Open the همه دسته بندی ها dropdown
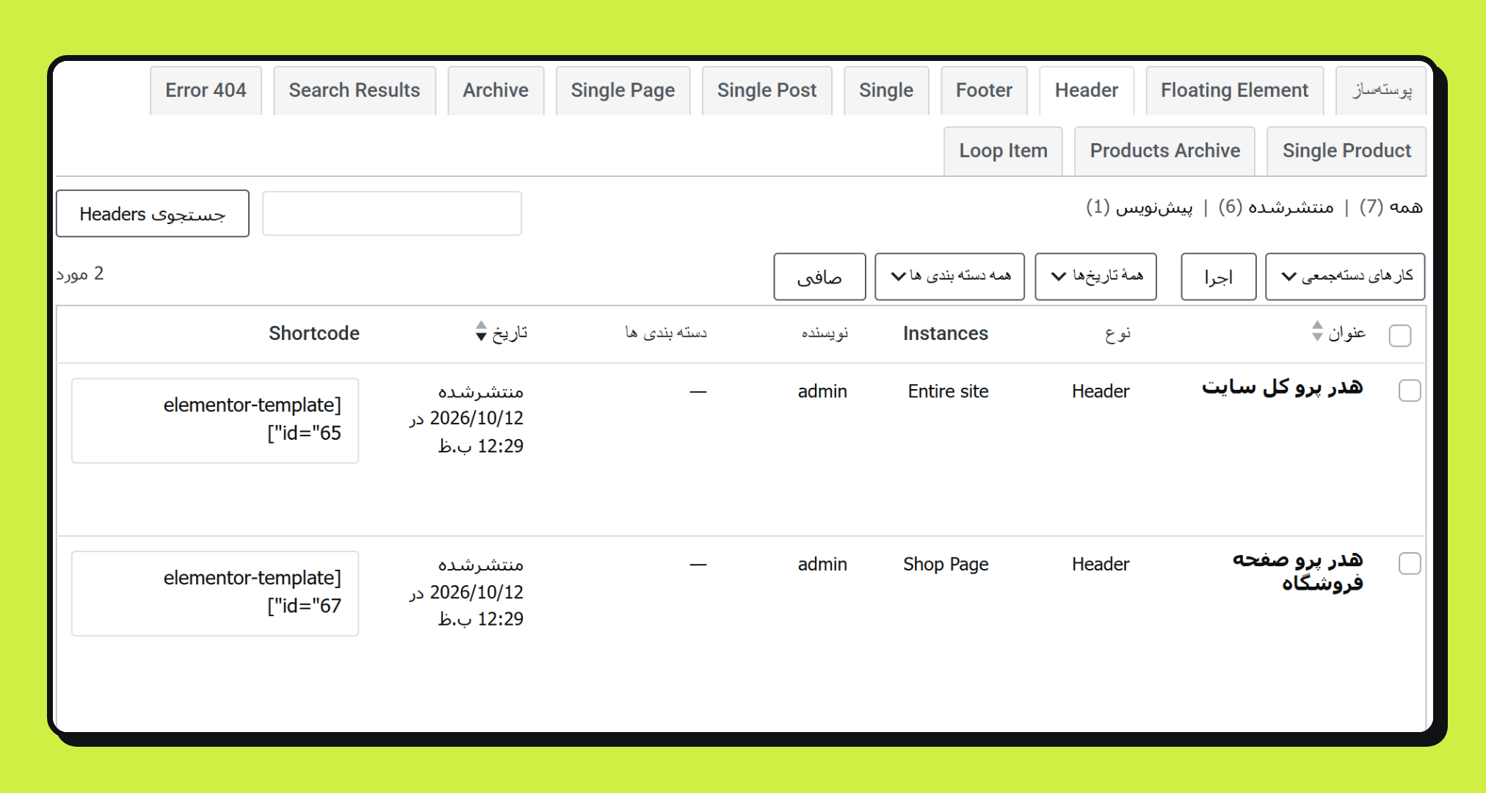1486x793 pixels. click(949, 276)
